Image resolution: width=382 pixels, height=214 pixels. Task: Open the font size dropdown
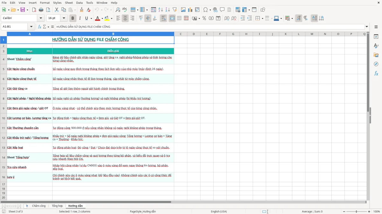(64, 18)
